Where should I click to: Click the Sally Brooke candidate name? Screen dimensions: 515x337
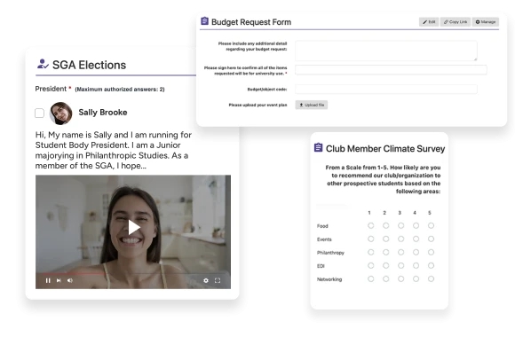(103, 113)
